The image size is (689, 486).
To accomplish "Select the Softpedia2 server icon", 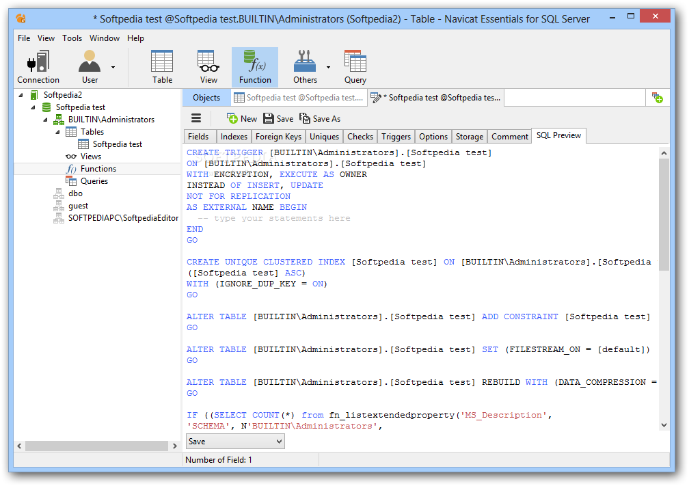I will (x=34, y=95).
